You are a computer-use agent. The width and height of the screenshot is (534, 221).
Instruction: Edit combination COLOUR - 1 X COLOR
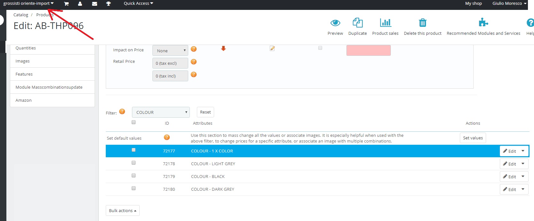[x=509, y=151]
